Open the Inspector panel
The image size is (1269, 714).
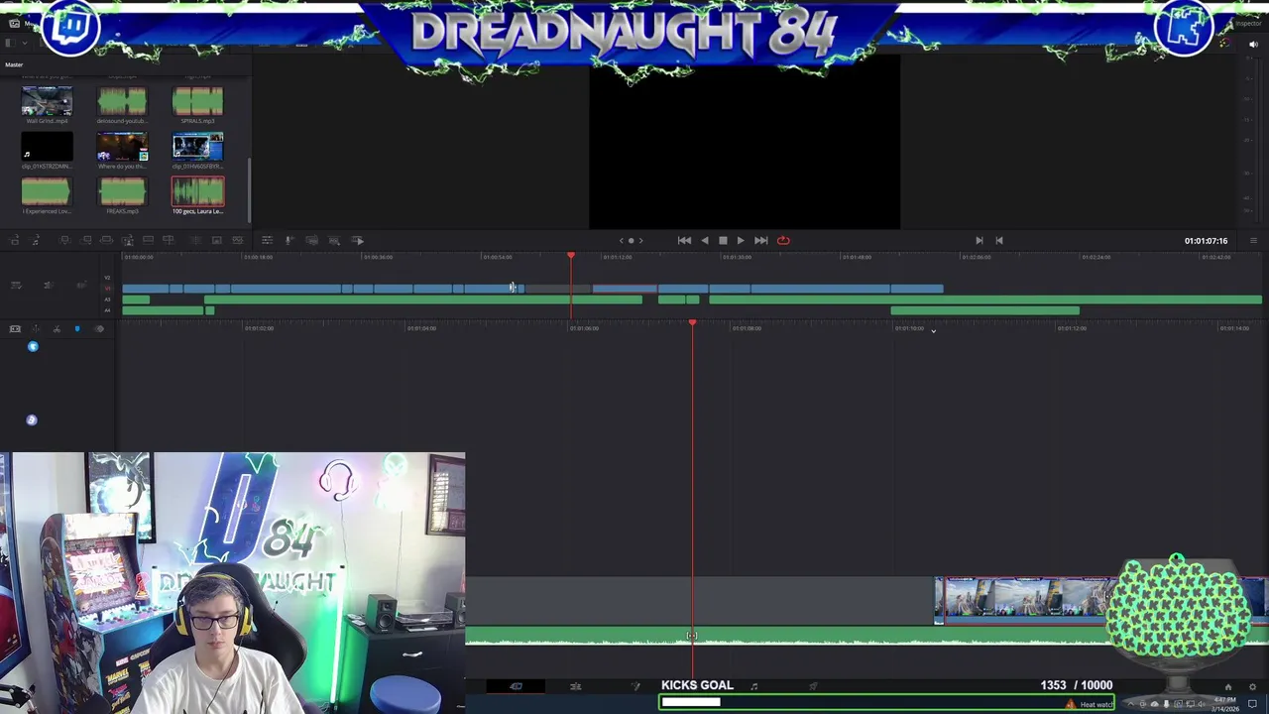pyautogui.click(x=1248, y=23)
